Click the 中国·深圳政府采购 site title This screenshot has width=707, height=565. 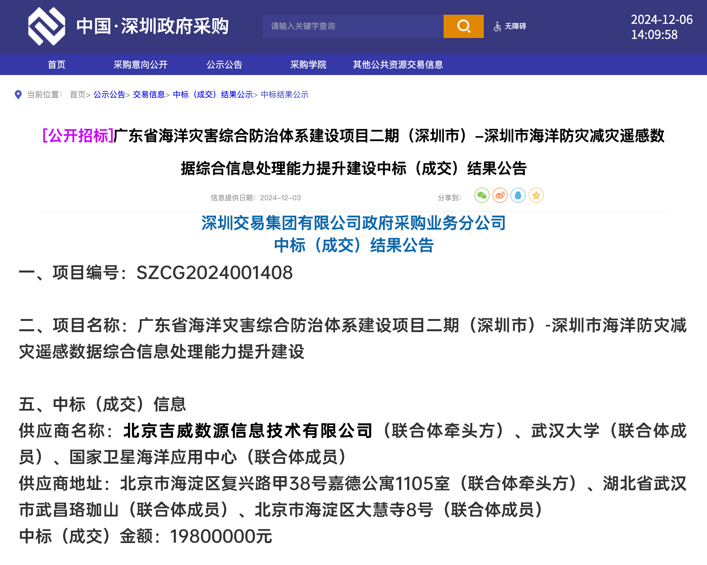153,26
